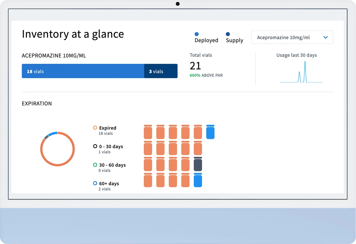Select the 30 - 60 days green circle

pos(95,165)
